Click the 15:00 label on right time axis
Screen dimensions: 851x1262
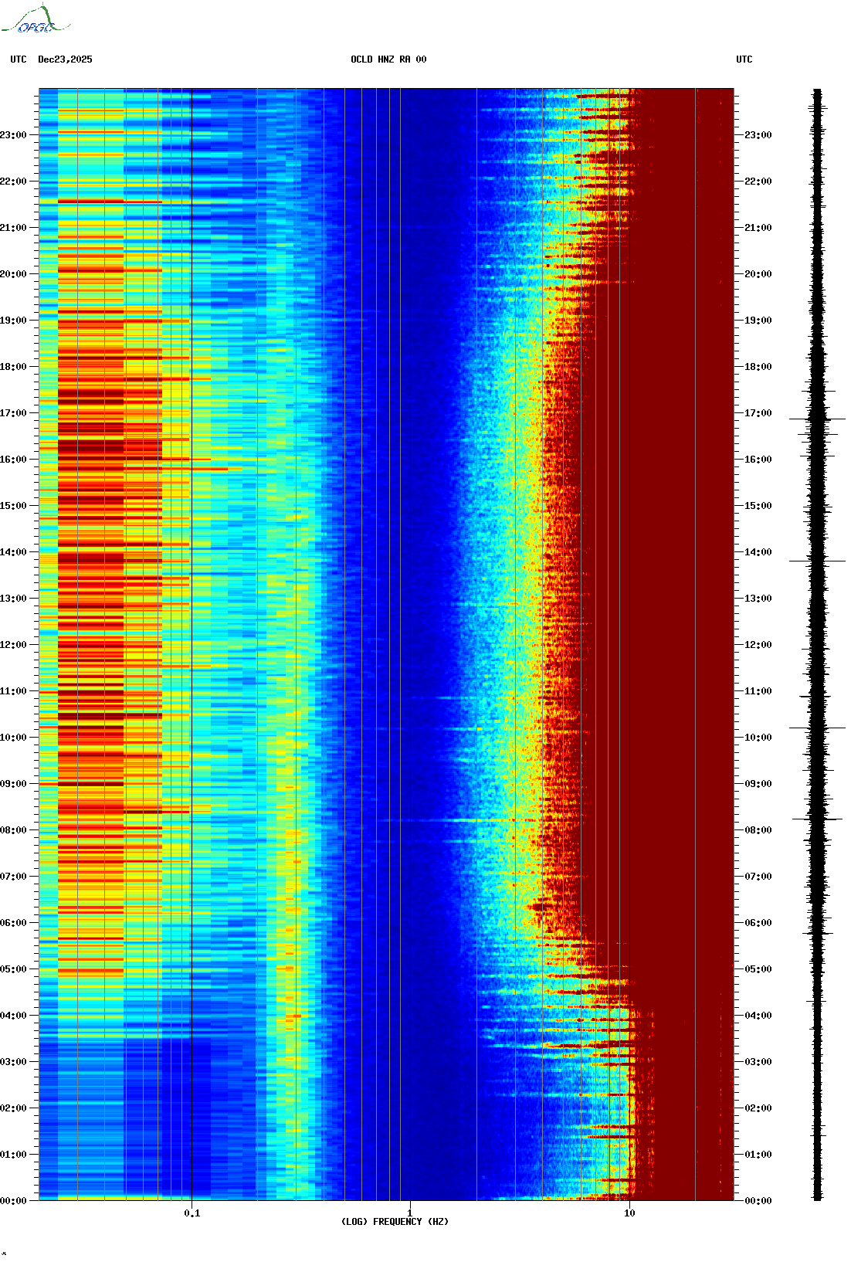758,506
